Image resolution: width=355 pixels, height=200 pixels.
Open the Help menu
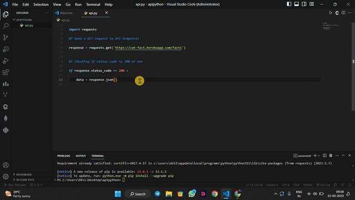[109, 4]
